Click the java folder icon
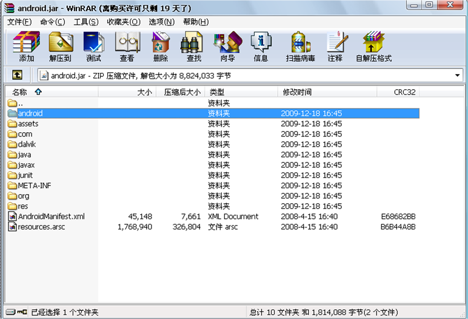The image size is (468, 319). pyautogui.click(x=12, y=155)
